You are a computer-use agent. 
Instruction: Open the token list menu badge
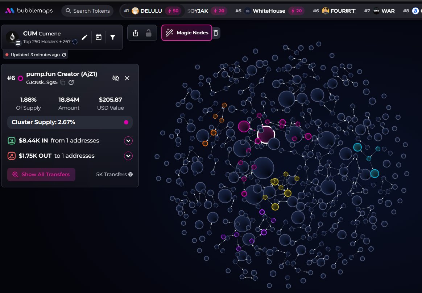pyautogui.click(x=18, y=43)
